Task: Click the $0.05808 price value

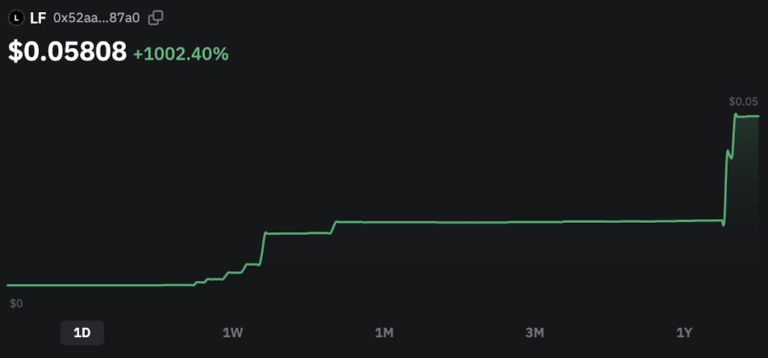Action: [68, 52]
